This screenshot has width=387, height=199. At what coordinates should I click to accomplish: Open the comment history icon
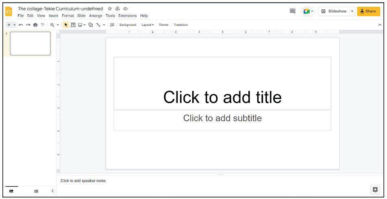pyautogui.click(x=292, y=11)
